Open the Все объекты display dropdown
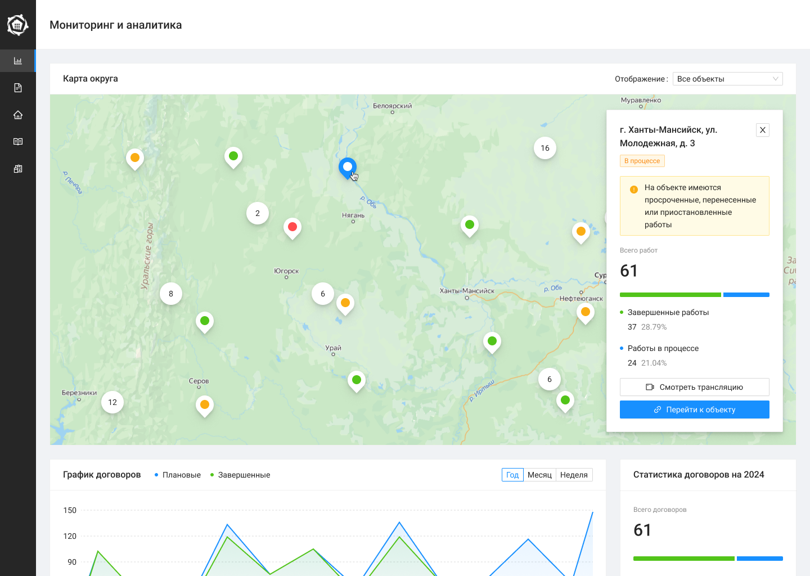810x576 pixels. (727, 79)
